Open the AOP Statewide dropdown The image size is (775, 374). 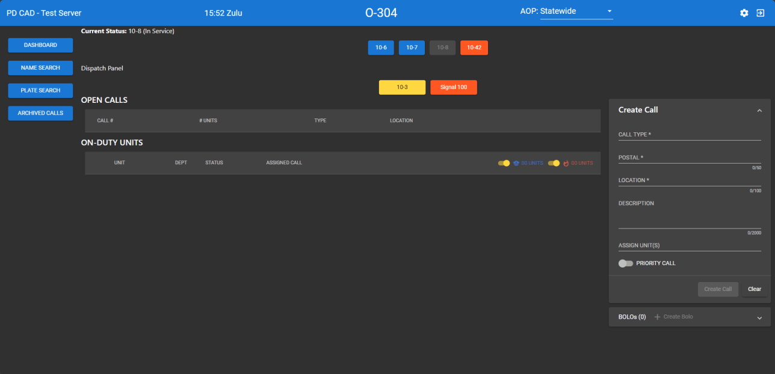coord(576,11)
